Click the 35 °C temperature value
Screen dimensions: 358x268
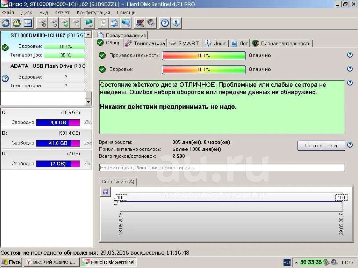click(x=65, y=55)
